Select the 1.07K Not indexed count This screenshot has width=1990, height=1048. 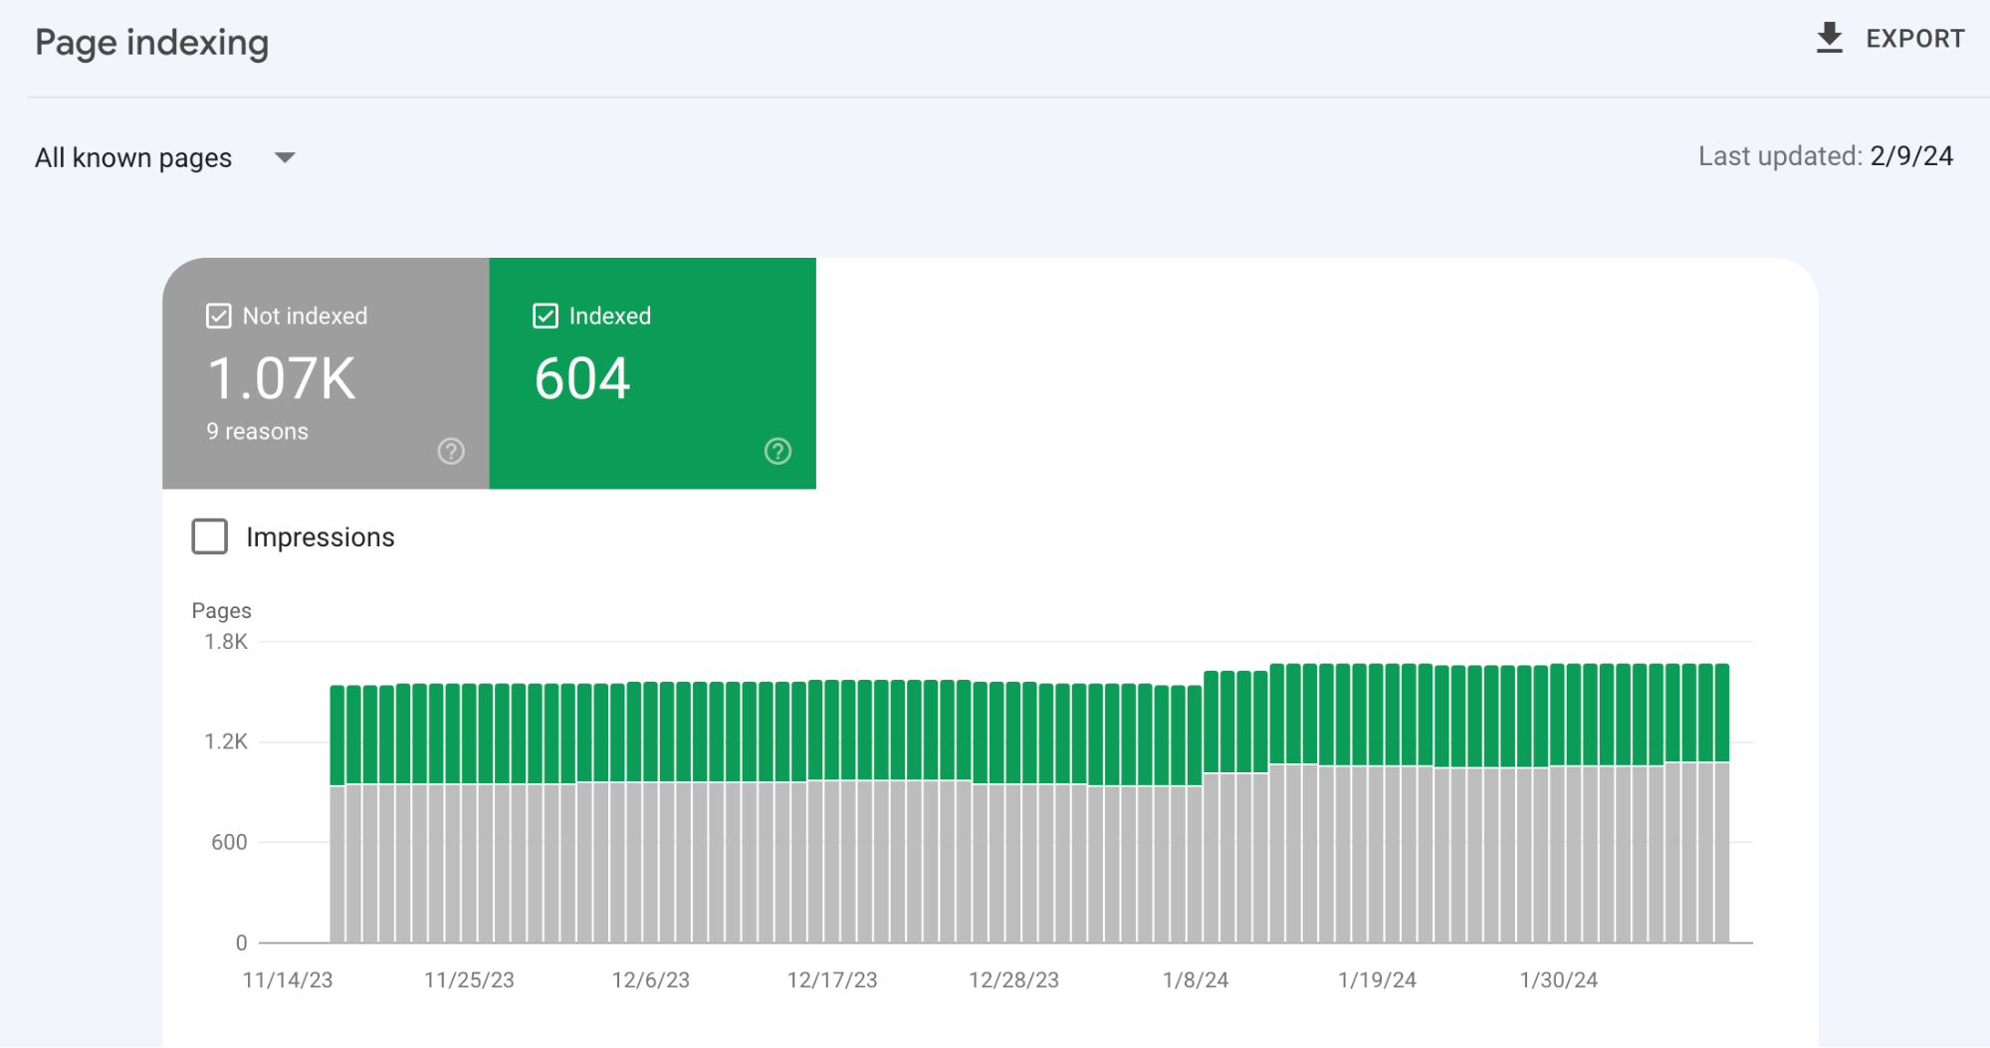tap(281, 378)
